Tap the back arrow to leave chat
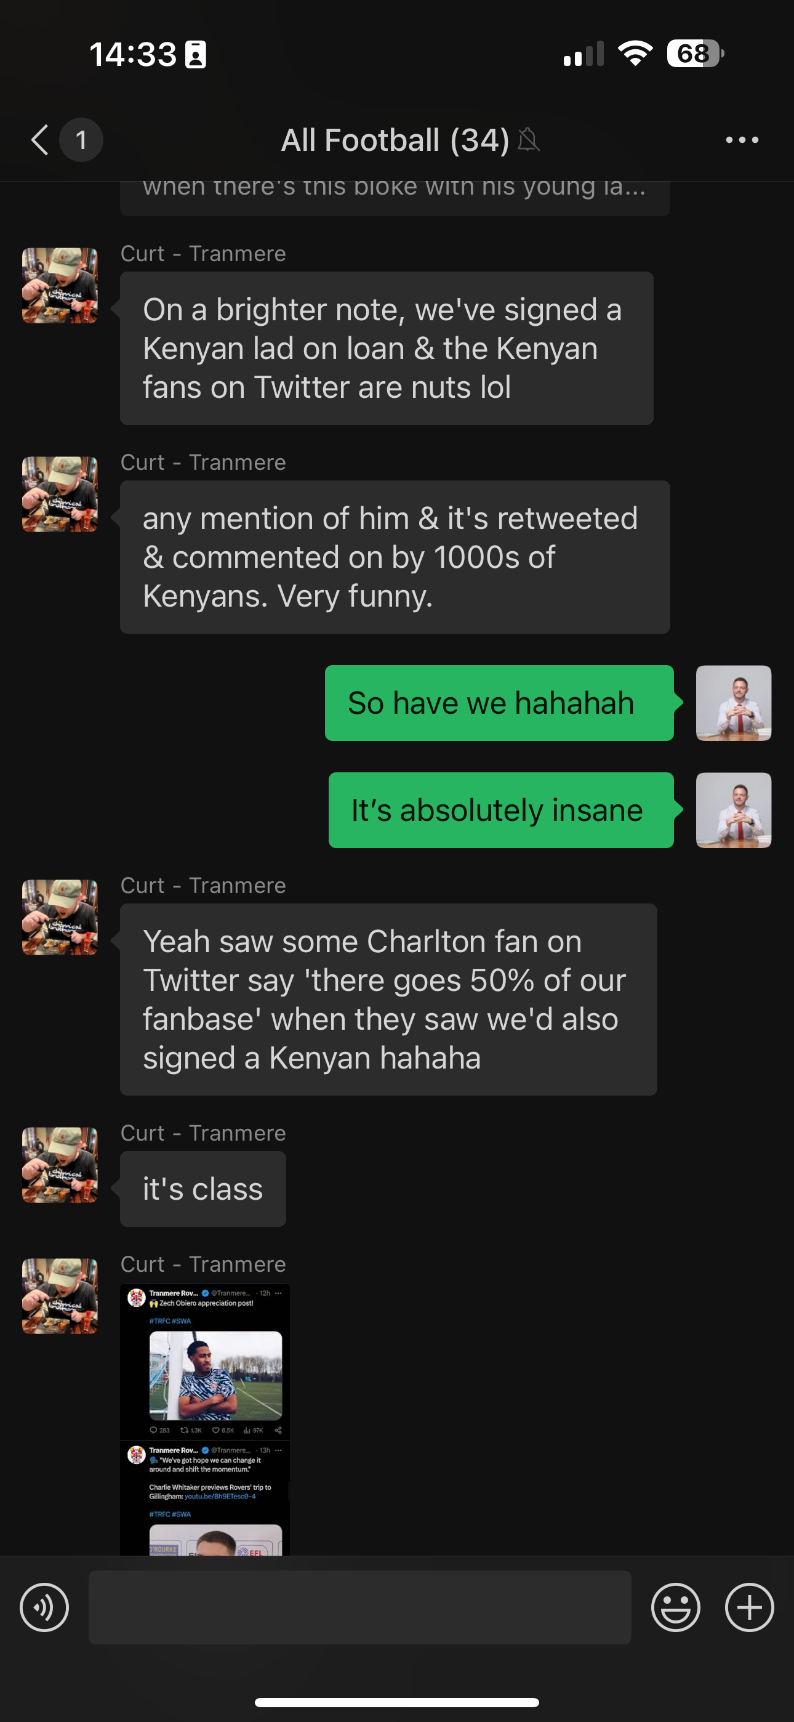The height and width of the screenshot is (1722, 794). pyautogui.click(x=40, y=140)
